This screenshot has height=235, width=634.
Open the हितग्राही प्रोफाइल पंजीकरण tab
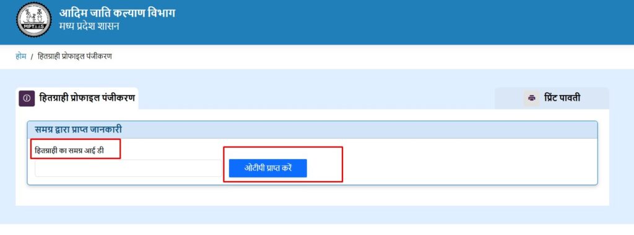point(77,98)
